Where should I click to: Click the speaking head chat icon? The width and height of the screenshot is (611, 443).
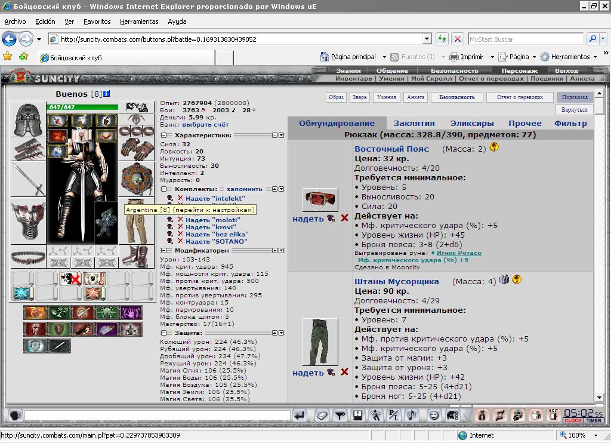(15, 416)
